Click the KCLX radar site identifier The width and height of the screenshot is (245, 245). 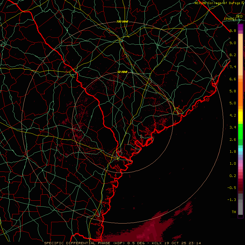pos(157,243)
